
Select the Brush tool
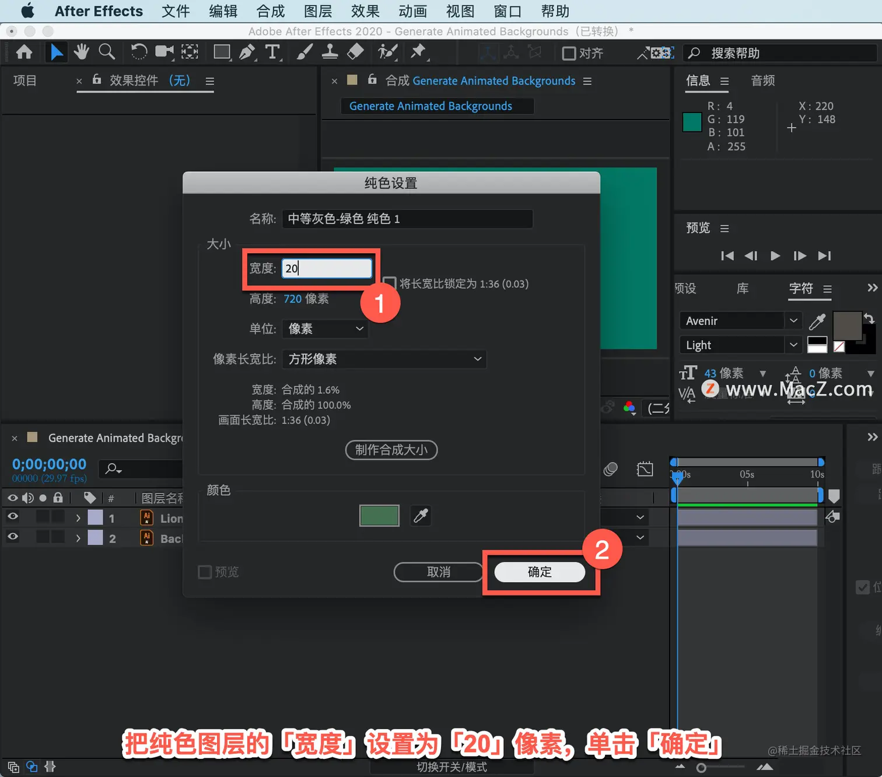pyautogui.click(x=304, y=52)
